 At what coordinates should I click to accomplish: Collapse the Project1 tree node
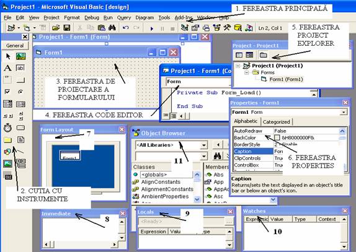tap(238, 66)
